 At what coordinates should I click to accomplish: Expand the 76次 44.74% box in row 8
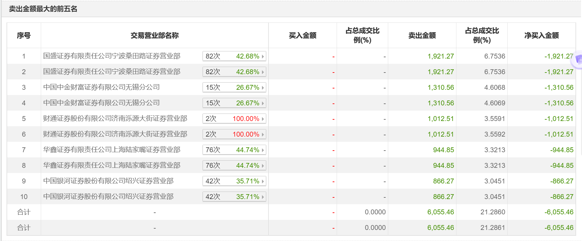(234, 165)
